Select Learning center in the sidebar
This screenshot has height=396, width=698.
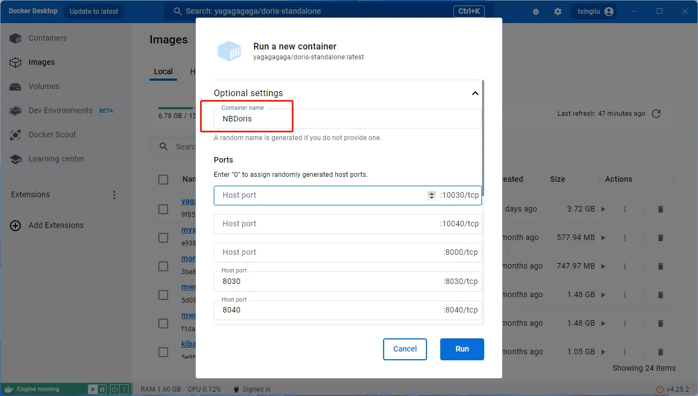click(x=56, y=159)
